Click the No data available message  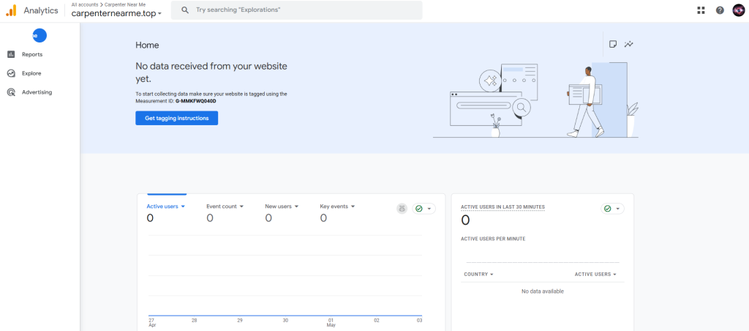[x=542, y=291]
